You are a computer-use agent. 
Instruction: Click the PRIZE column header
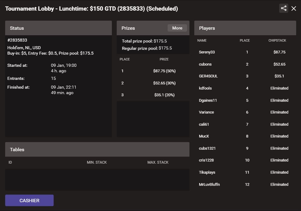[x=164, y=59]
